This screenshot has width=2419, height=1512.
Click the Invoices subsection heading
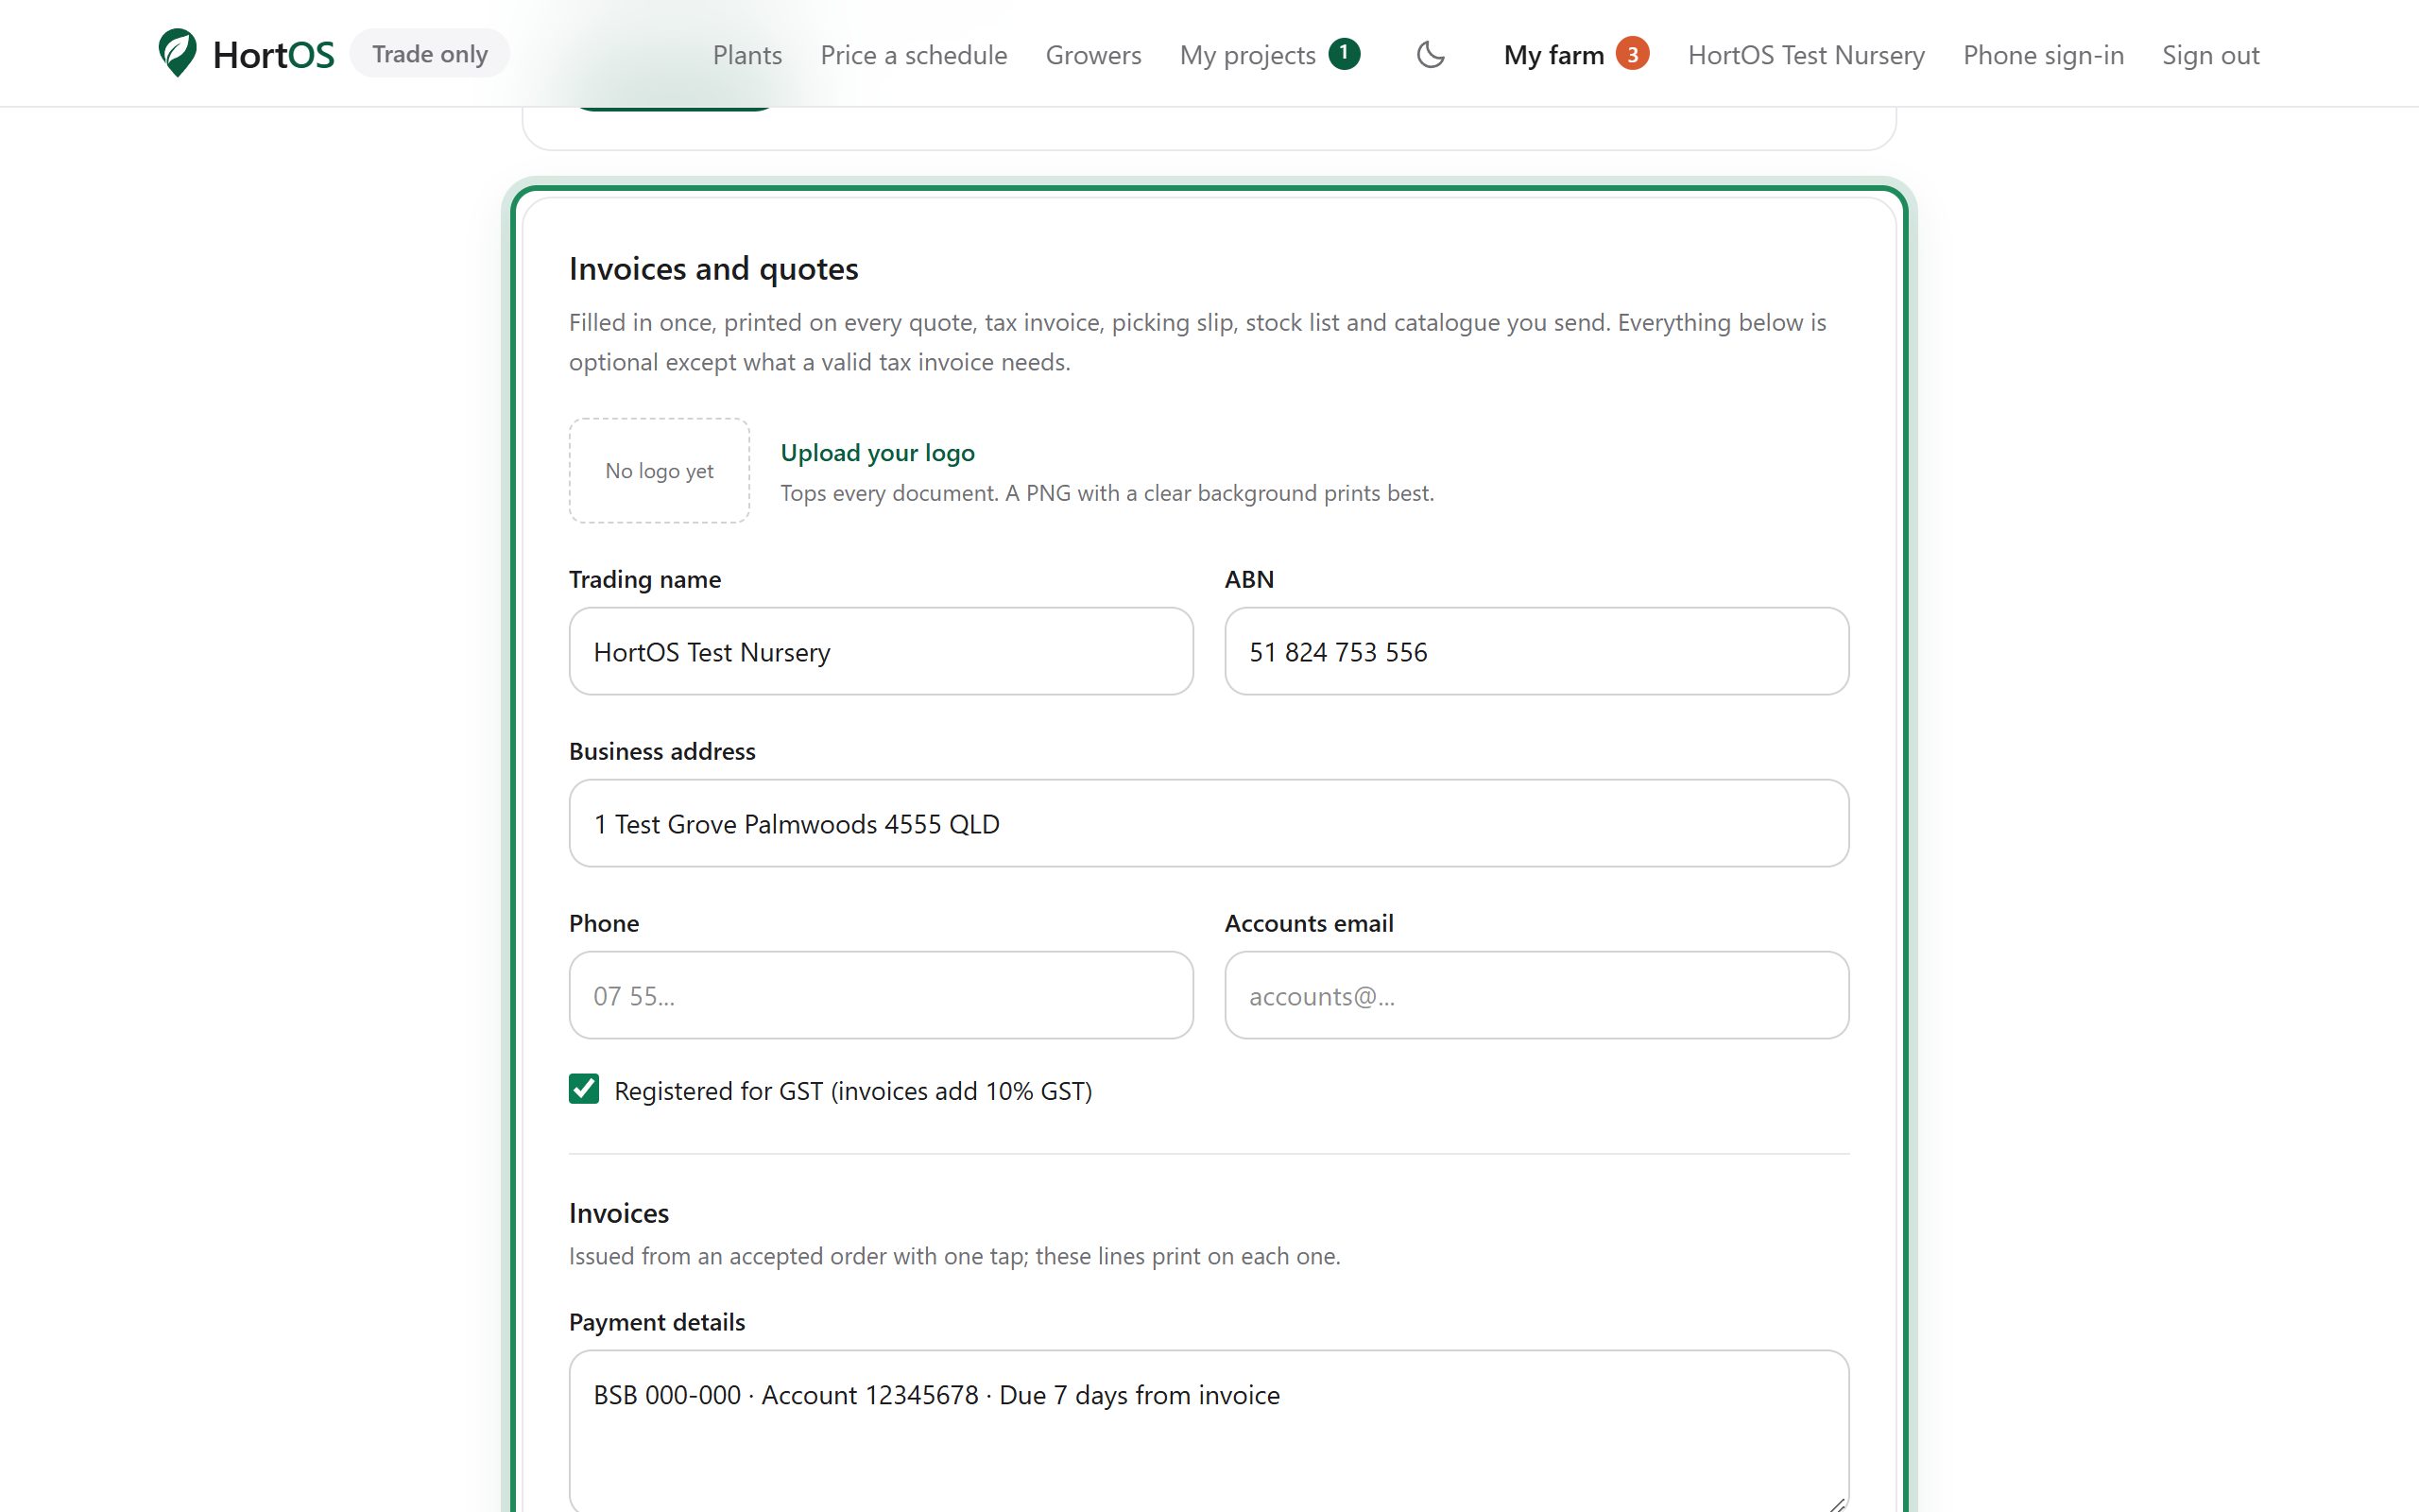619,1213
